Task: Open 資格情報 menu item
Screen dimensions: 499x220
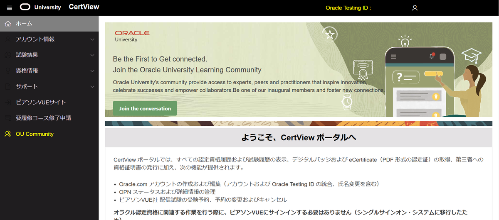Action: coord(49,71)
